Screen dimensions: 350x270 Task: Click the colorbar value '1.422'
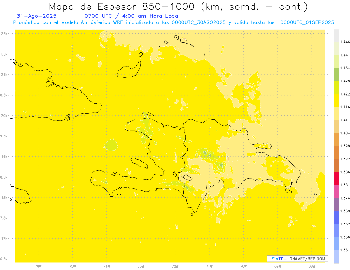tap(346, 94)
